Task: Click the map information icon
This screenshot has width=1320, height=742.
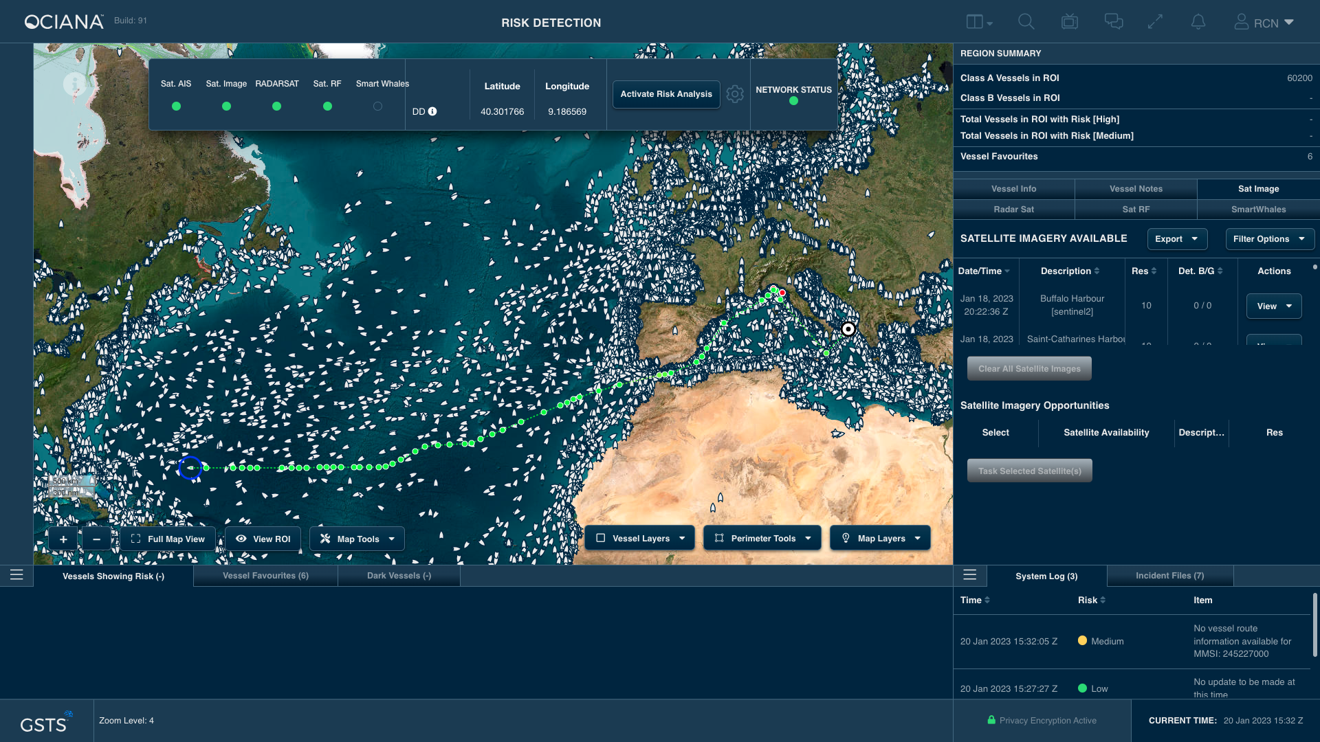Action: point(74,85)
